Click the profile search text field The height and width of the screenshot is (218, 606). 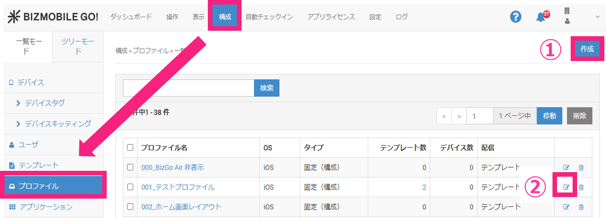[x=188, y=88]
